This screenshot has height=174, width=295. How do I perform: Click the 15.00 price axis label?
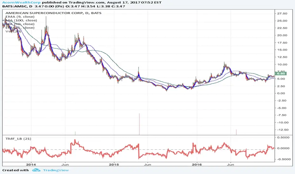282,50
